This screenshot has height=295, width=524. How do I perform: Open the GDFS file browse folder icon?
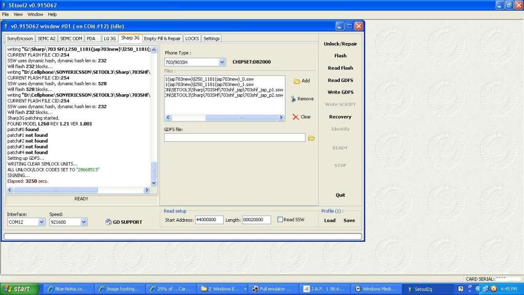[311, 138]
